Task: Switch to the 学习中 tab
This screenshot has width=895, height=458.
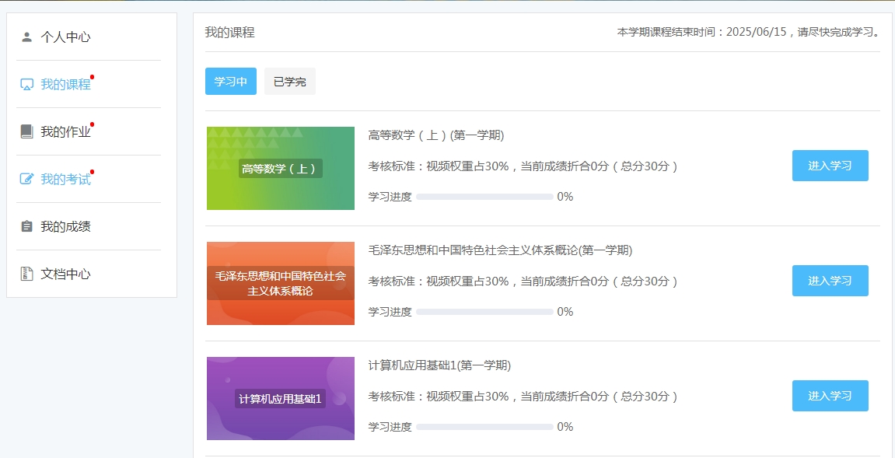Action: [x=231, y=81]
